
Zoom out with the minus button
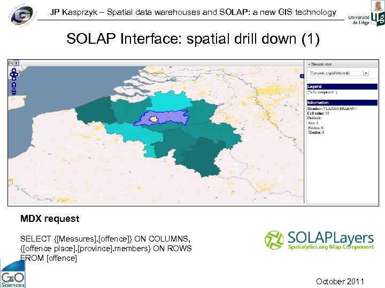point(14,92)
